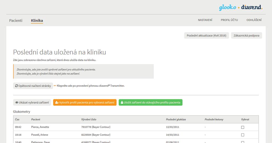Click the Pacient column header
This screenshot has height=143, width=272.
36,119
